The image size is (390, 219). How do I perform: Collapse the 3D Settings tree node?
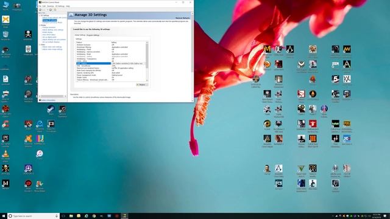40,15
